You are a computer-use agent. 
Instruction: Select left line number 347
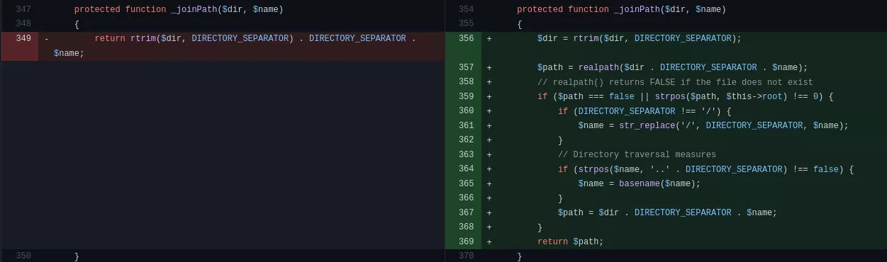point(23,9)
